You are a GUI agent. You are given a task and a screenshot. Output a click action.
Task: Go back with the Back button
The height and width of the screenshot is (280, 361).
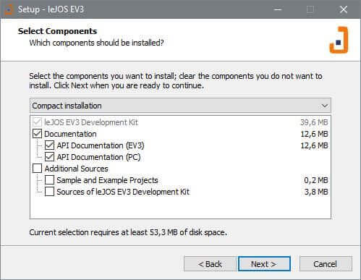coord(210,264)
